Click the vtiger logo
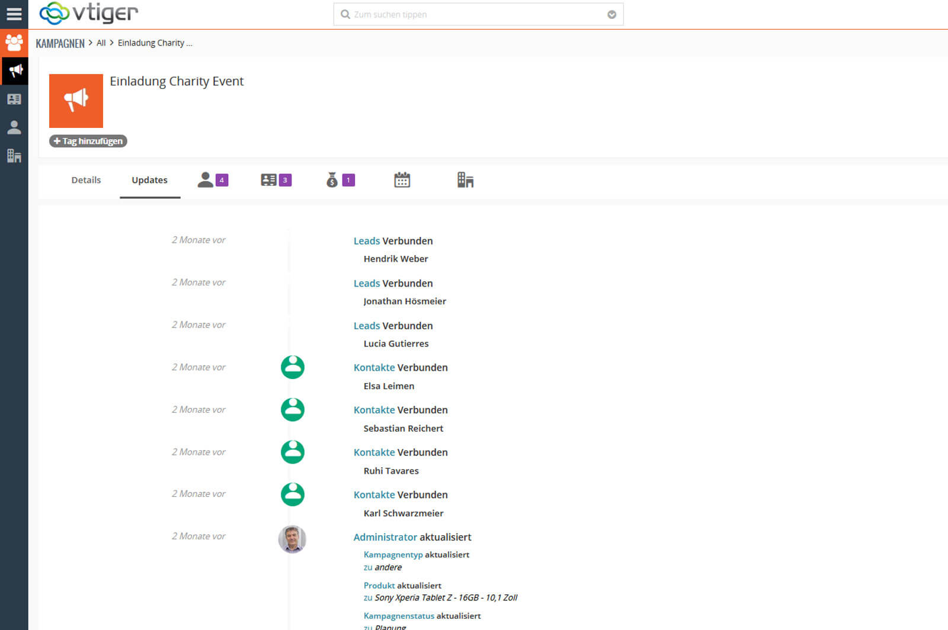 [x=89, y=13]
